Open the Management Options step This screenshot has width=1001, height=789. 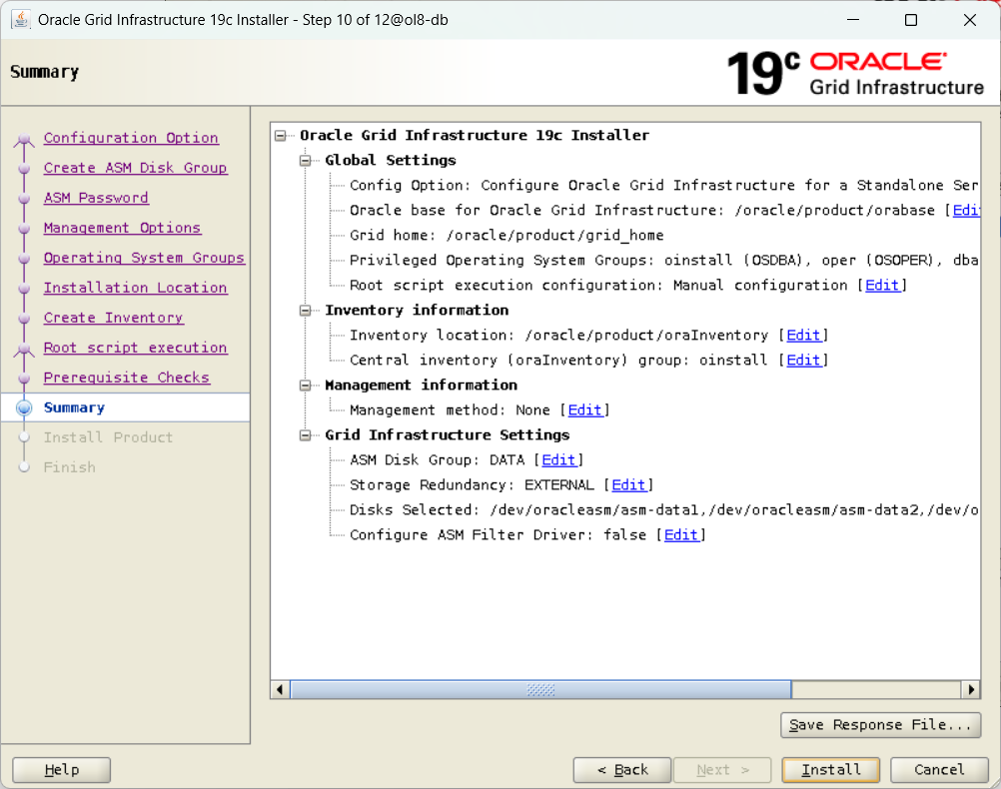(x=122, y=228)
